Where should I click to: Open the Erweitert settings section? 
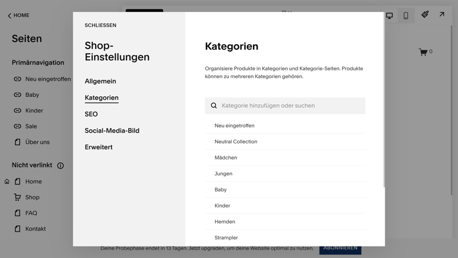click(98, 147)
